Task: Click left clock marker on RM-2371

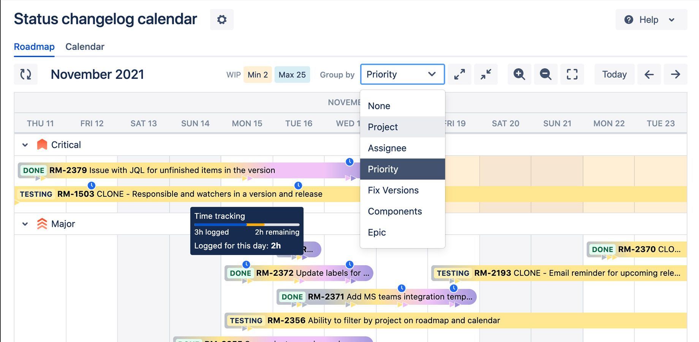Action: click(402, 288)
